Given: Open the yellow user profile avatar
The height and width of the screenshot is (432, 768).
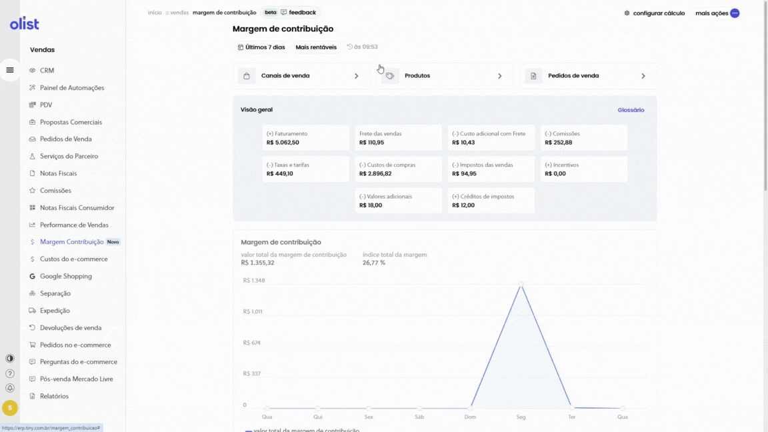Looking at the screenshot, I should point(10,408).
